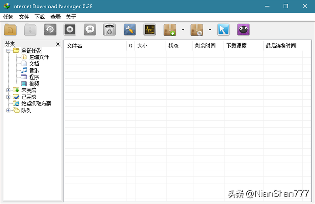
Task: Click the Stop Queue box icon
Action: pyautogui.click(x=197, y=29)
